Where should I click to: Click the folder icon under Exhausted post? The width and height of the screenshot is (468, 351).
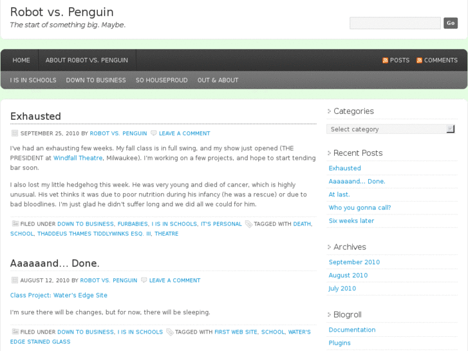tap(15, 223)
